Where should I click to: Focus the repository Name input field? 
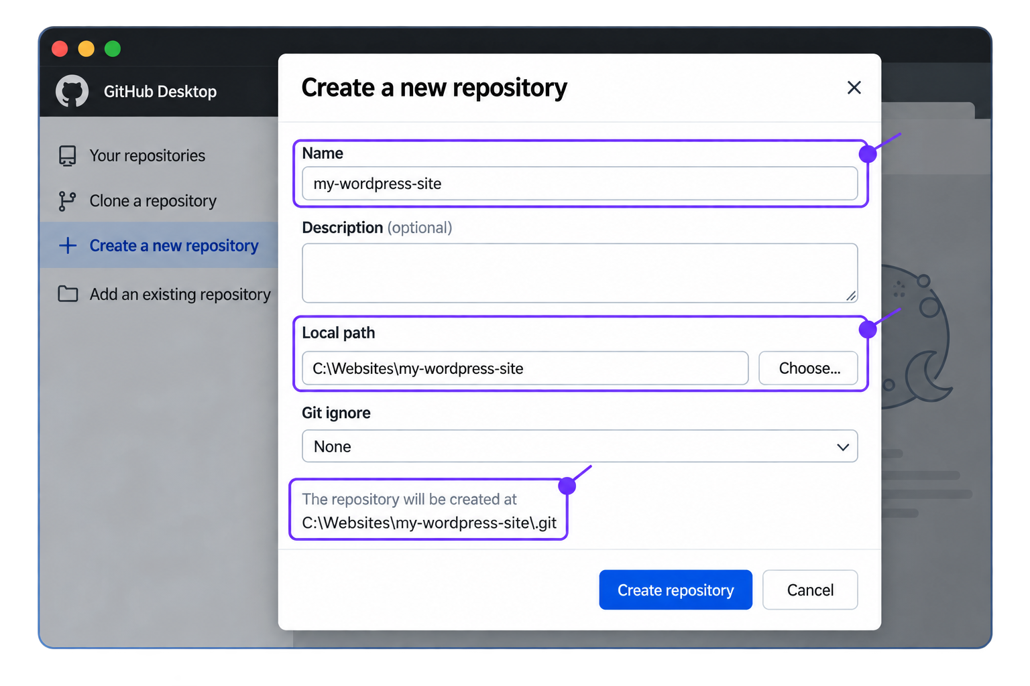[579, 184]
